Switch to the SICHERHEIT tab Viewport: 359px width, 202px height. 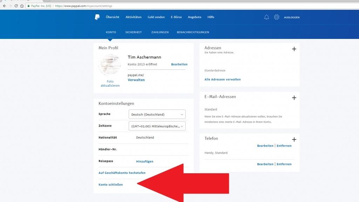point(134,32)
